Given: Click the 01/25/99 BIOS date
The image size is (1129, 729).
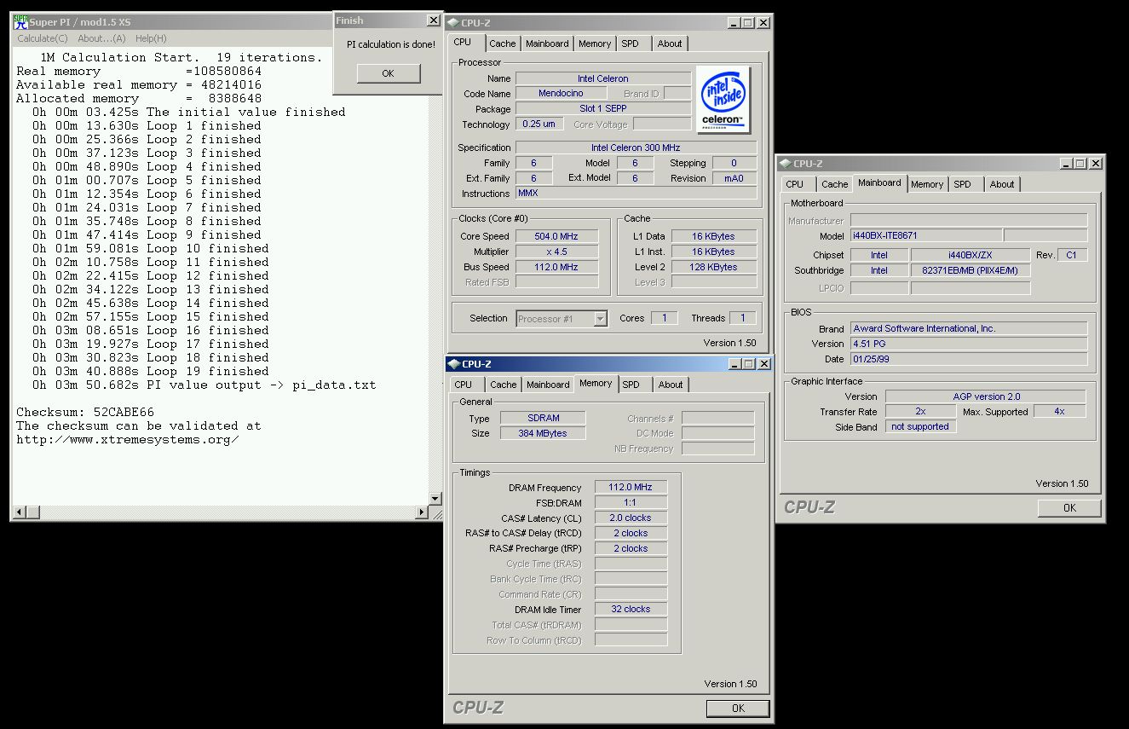Looking at the screenshot, I should coord(969,359).
